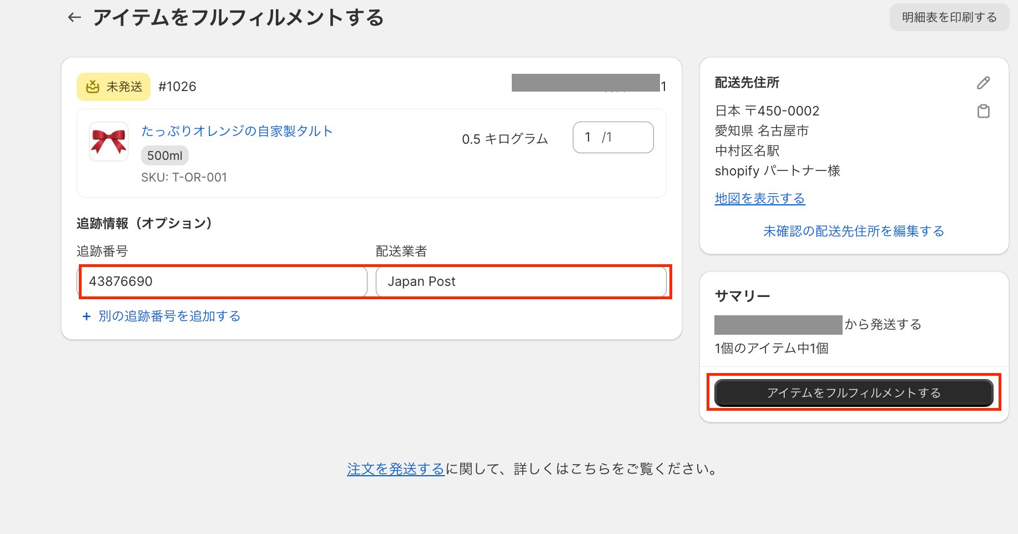Click the item quantity field showing 1 /1

[x=613, y=137]
